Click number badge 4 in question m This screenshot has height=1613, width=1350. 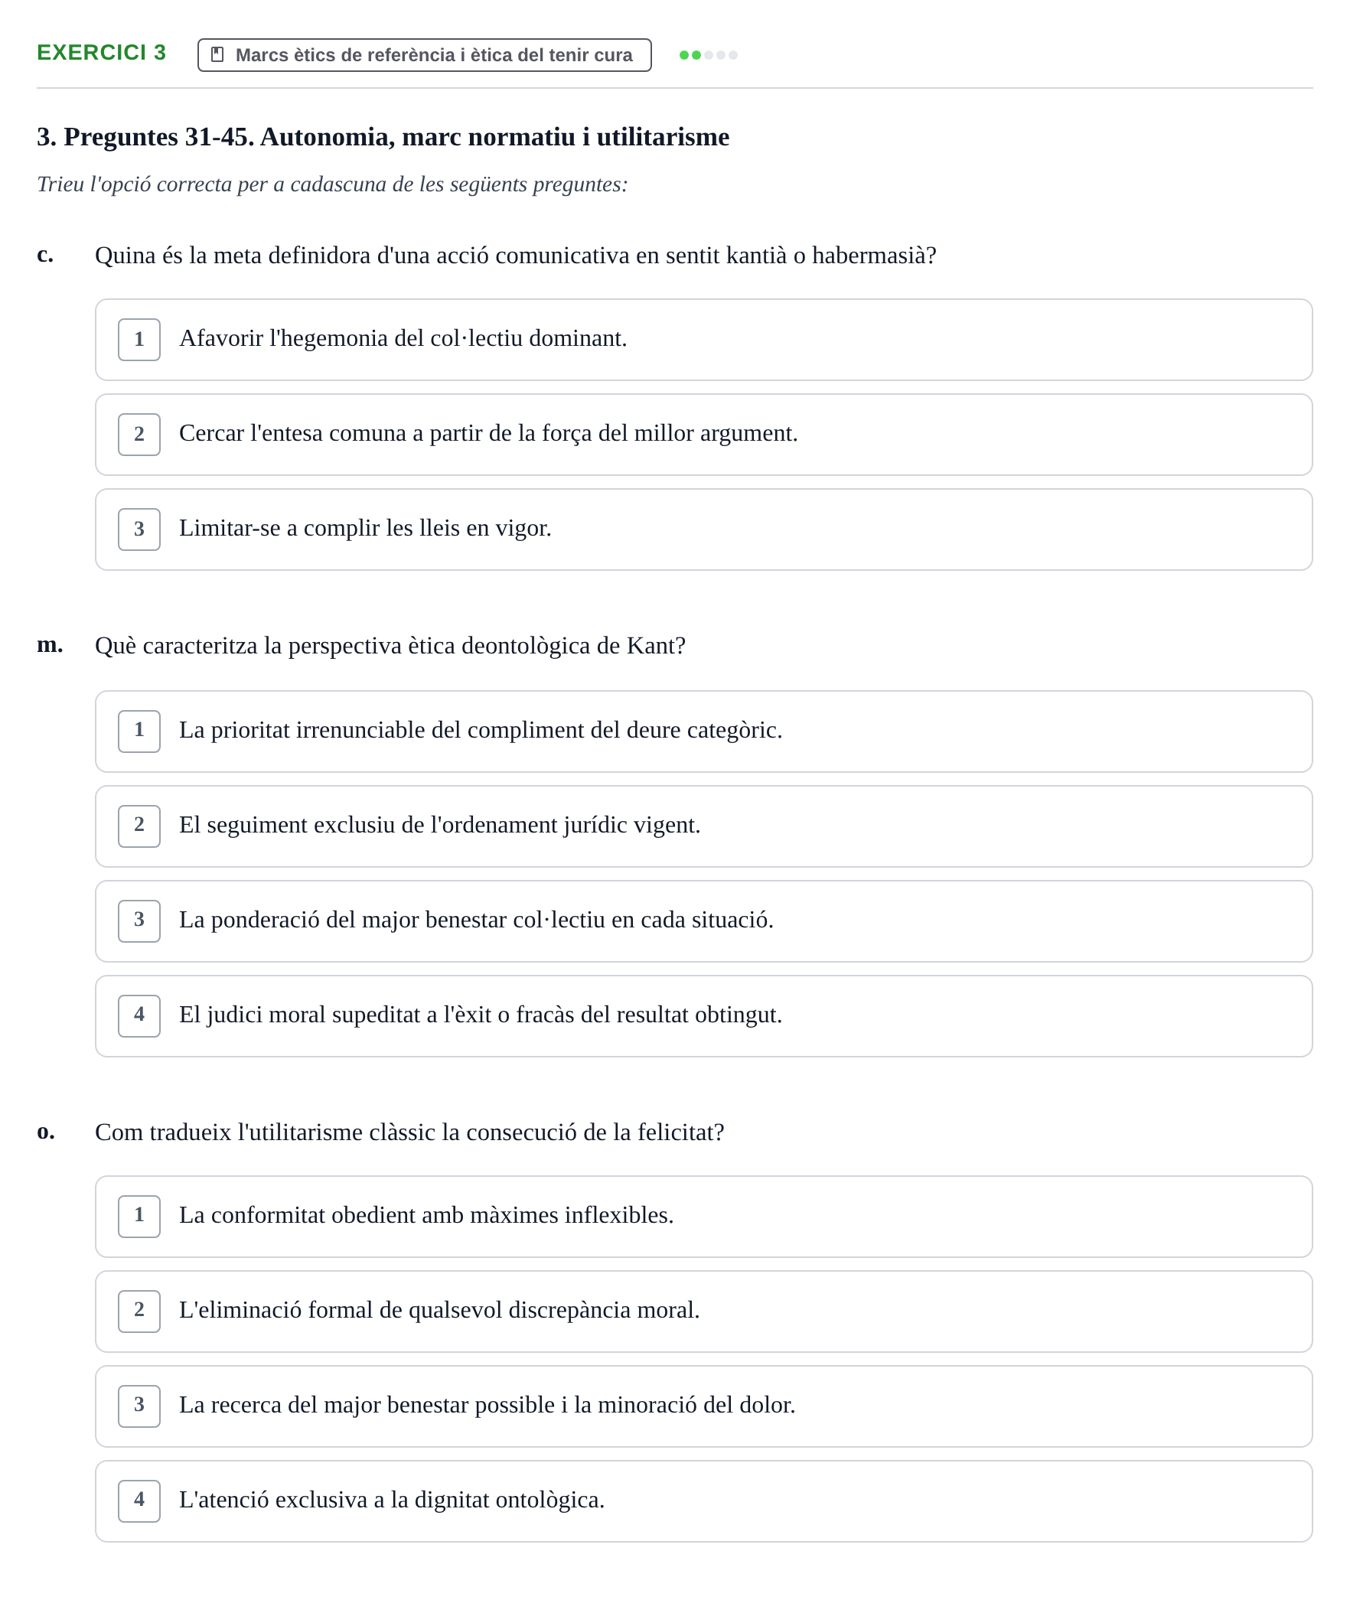click(139, 1015)
